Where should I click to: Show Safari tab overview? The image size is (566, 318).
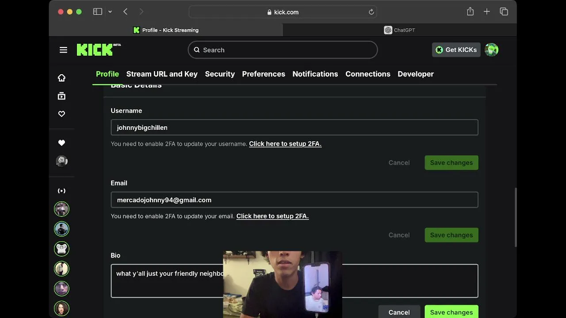tap(504, 11)
